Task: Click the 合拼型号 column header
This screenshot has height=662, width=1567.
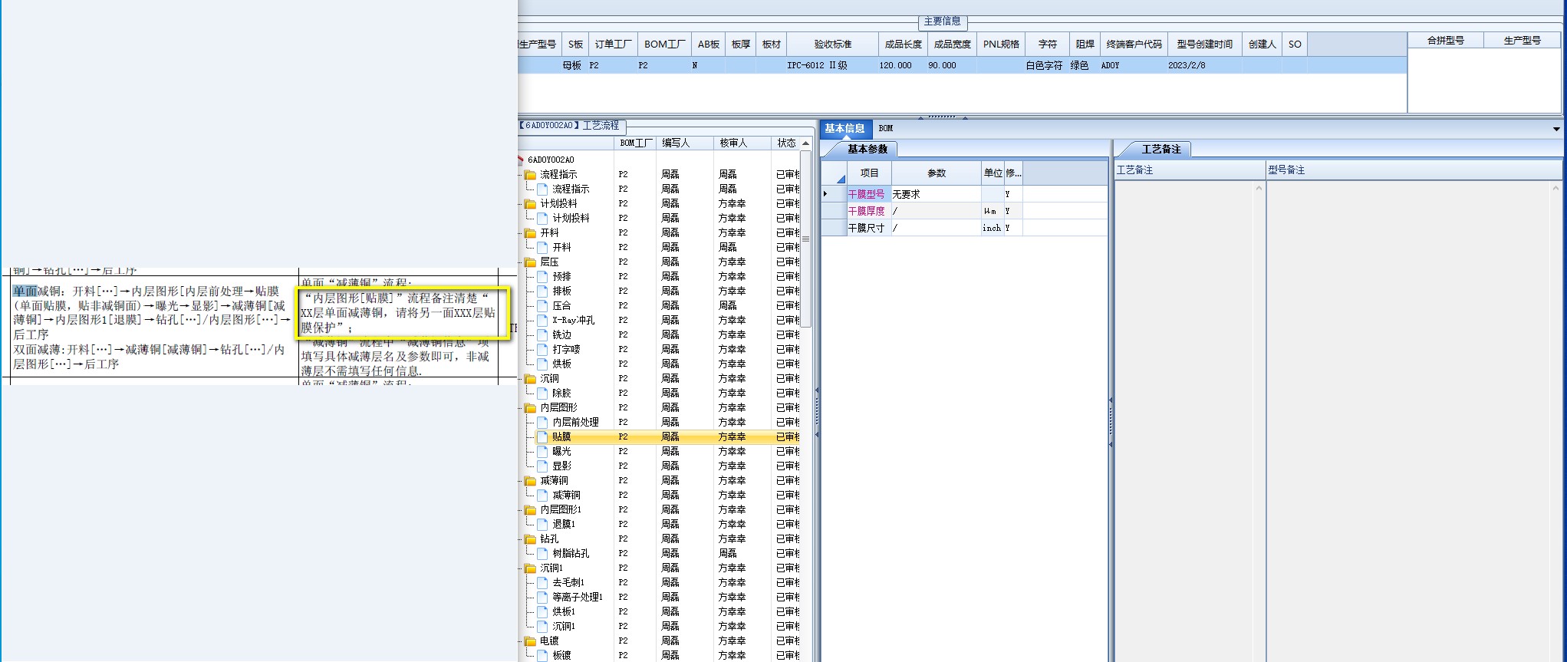Action: point(1446,41)
